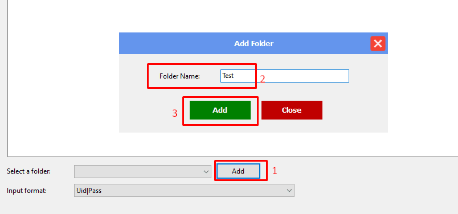Click the red number 3 annotation
This screenshot has height=214, width=458.
click(x=175, y=113)
